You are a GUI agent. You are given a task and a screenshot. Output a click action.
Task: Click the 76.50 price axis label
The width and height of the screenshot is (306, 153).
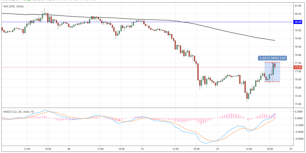(x=298, y=79)
